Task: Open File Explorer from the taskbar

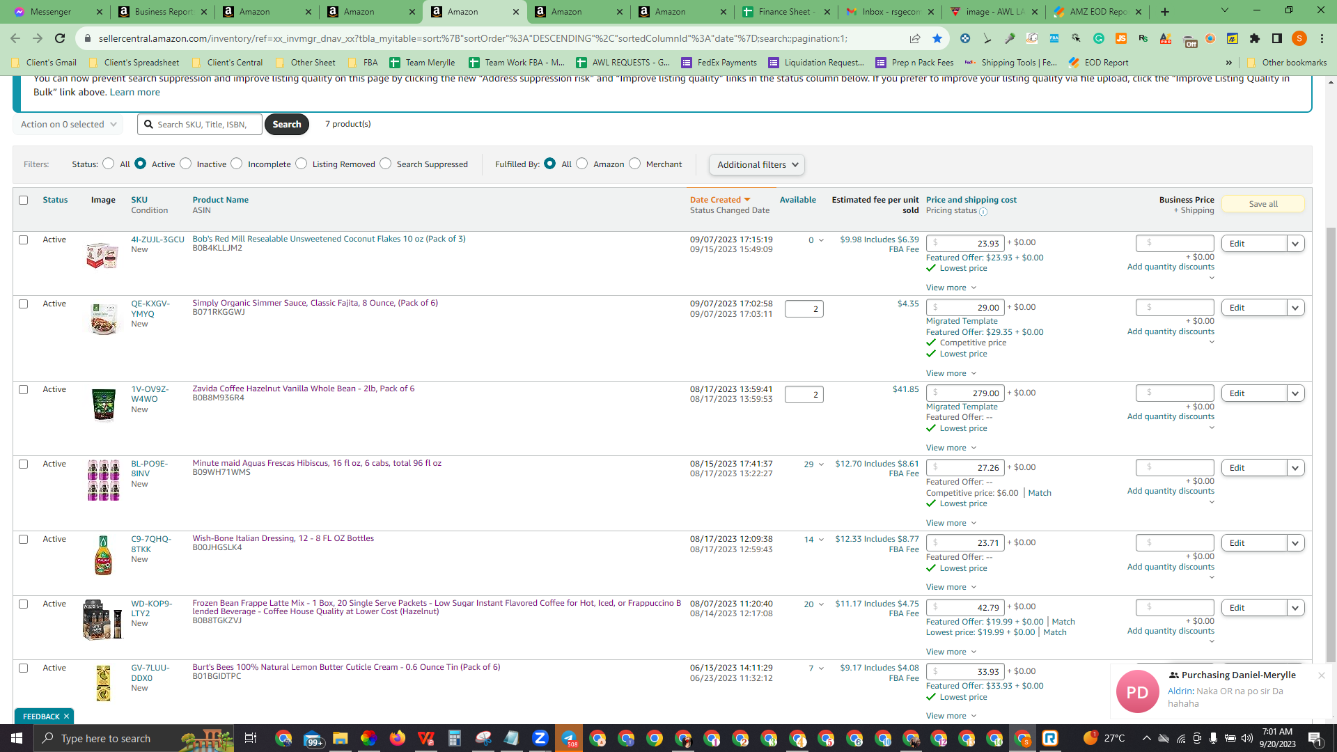Action: tap(340, 738)
